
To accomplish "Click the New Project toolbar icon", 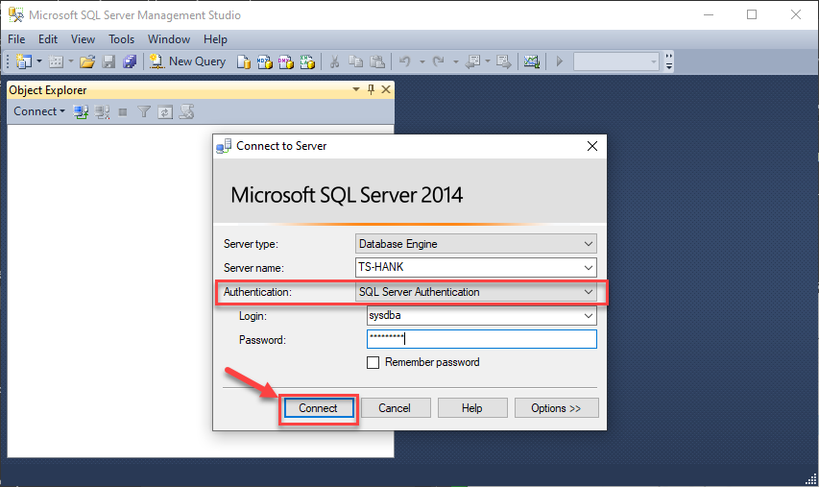I will [x=24, y=61].
